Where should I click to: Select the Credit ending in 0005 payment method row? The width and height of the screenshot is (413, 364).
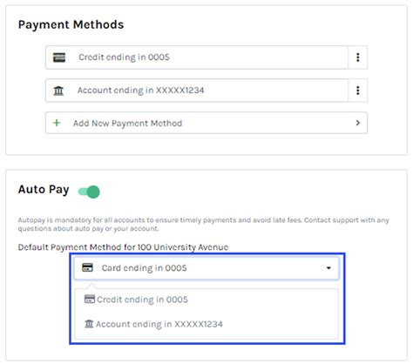point(197,57)
